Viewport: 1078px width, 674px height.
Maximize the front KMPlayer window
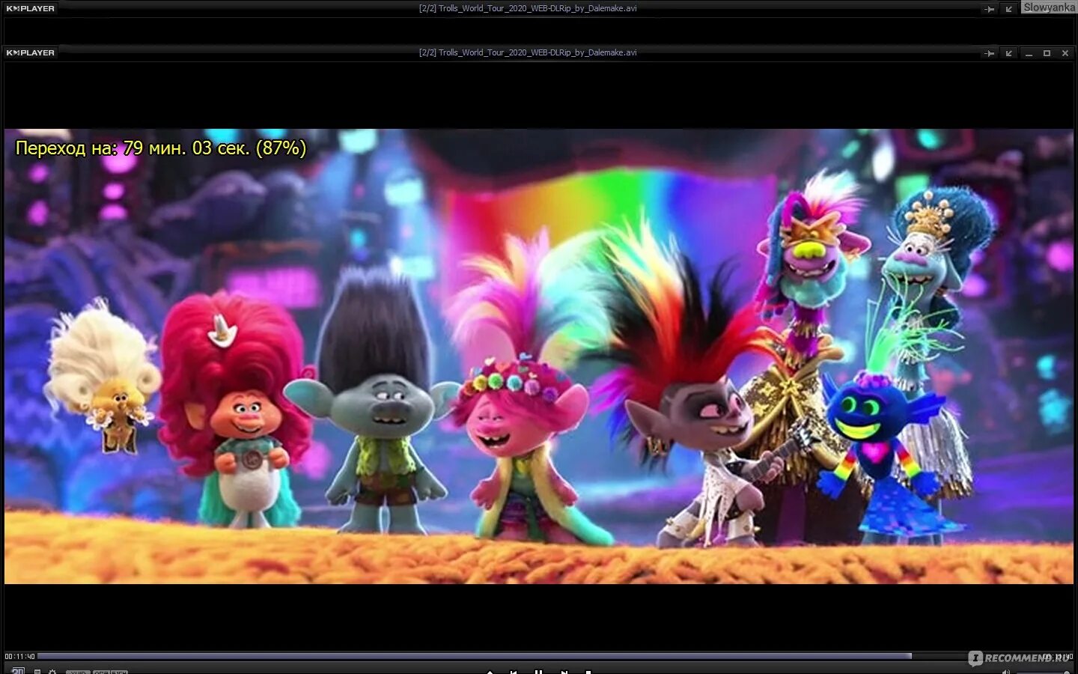click(1047, 53)
